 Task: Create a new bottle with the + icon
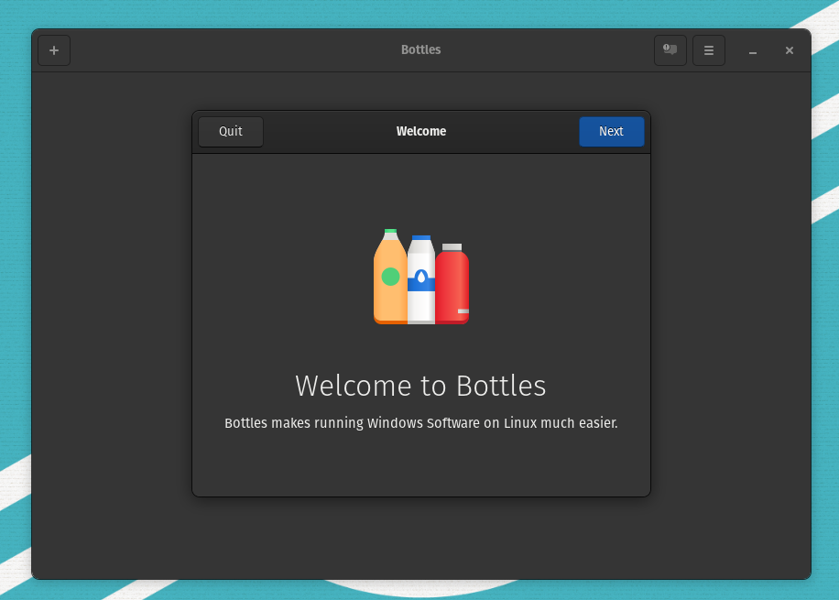pyautogui.click(x=53, y=50)
